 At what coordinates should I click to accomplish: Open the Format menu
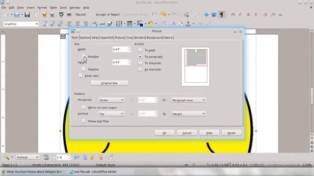42,8
